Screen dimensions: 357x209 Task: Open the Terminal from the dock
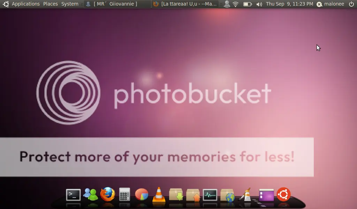(x=73, y=195)
